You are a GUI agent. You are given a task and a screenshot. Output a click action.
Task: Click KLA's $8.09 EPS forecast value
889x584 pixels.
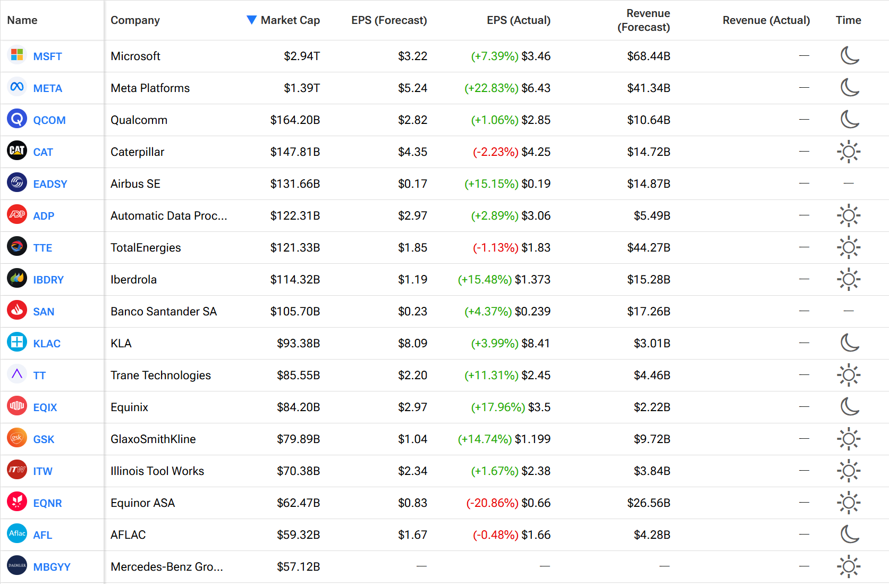(413, 343)
